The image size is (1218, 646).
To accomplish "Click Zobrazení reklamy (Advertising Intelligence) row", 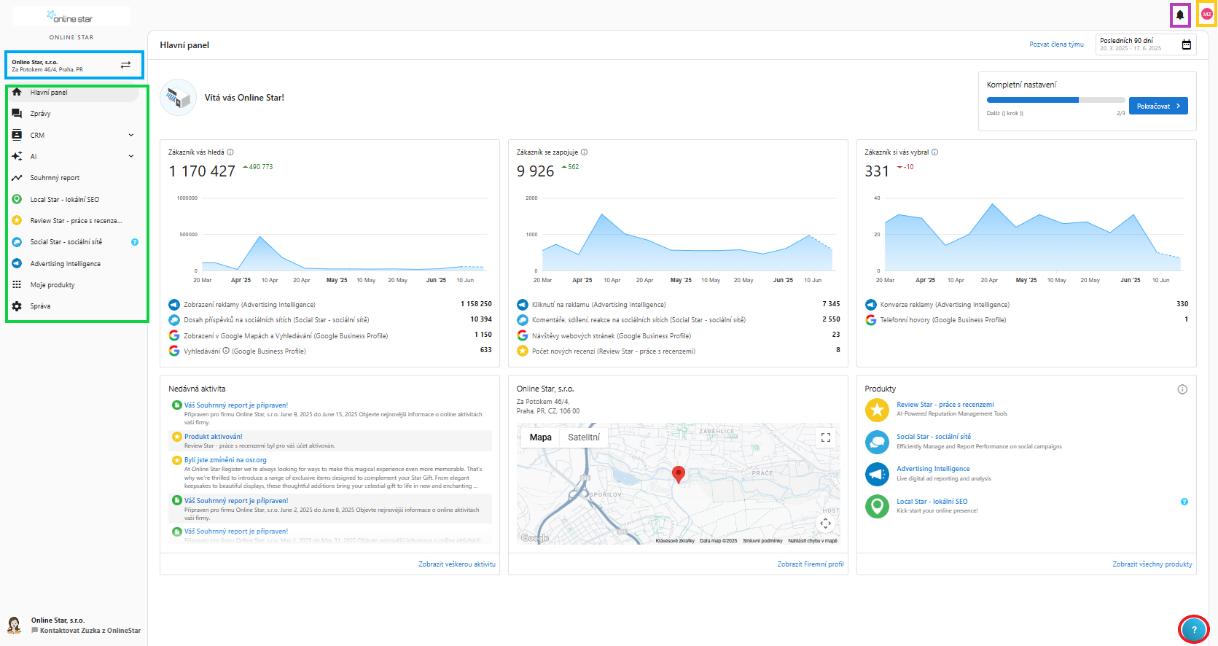I will pyautogui.click(x=330, y=305).
